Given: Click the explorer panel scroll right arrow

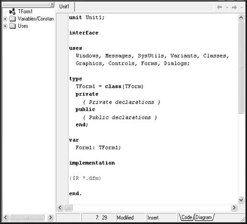Looking at the screenshot, I should click(50, 217).
